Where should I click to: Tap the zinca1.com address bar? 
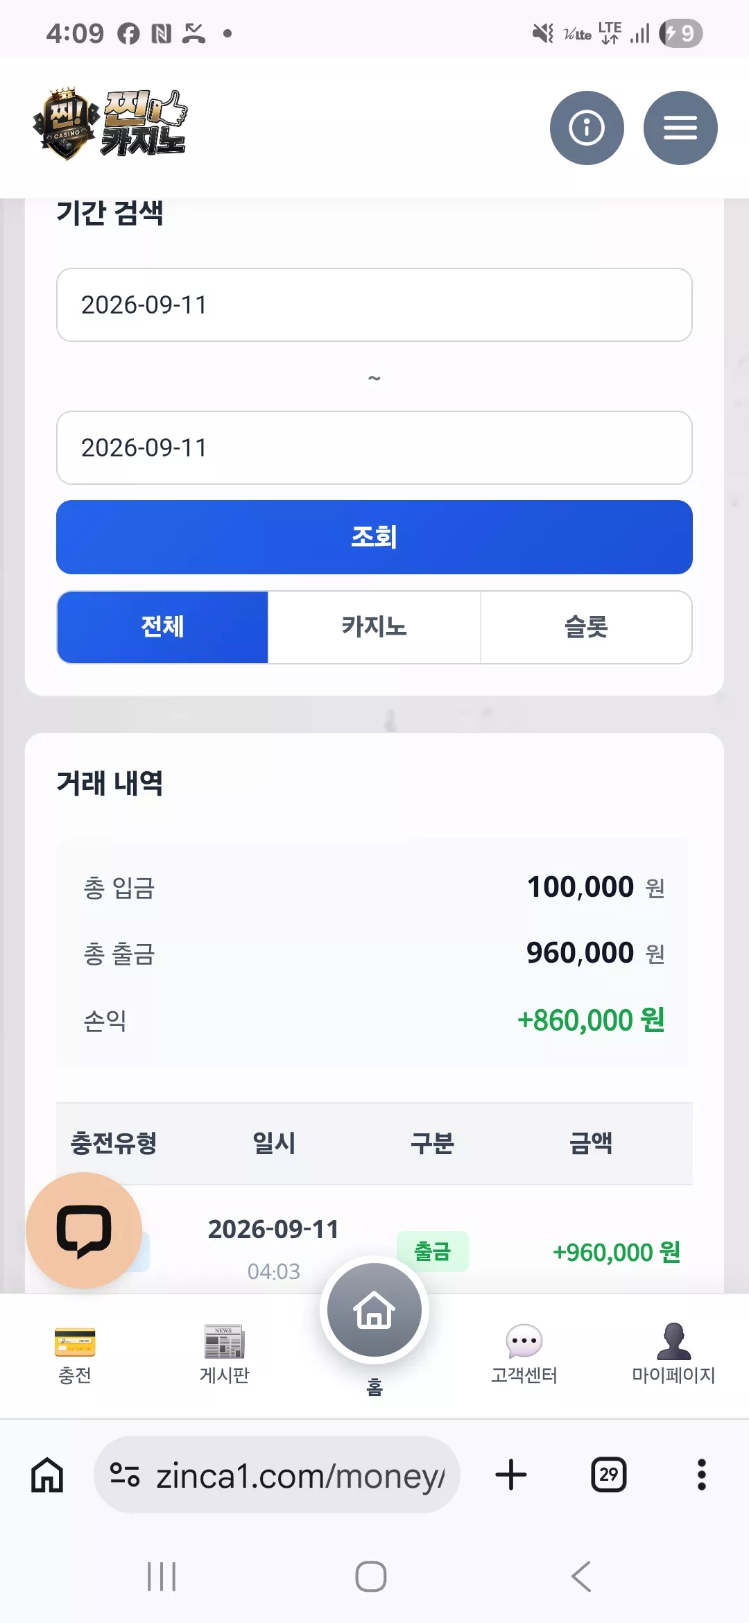tap(277, 1475)
